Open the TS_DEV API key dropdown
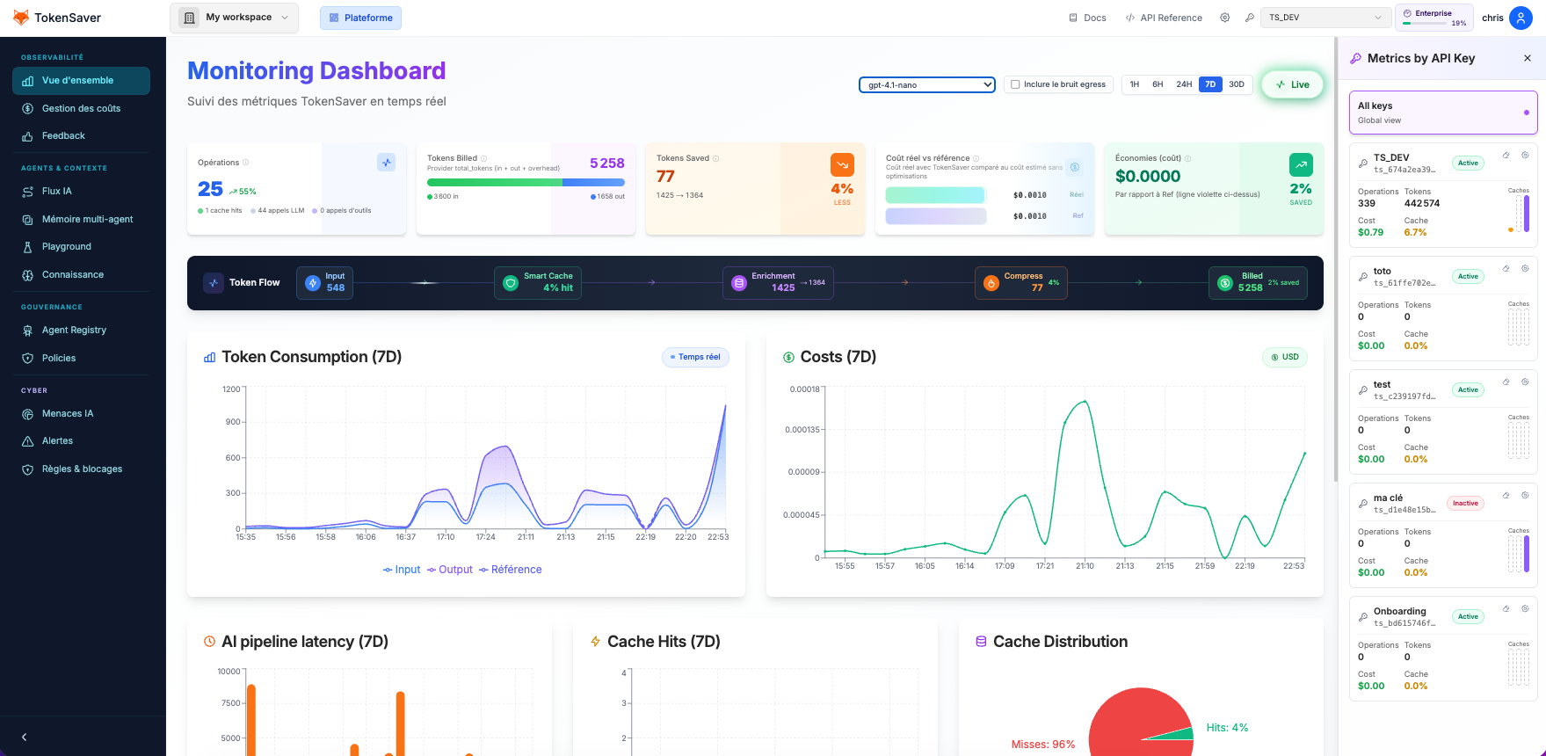 click(x=1325, y=18)
